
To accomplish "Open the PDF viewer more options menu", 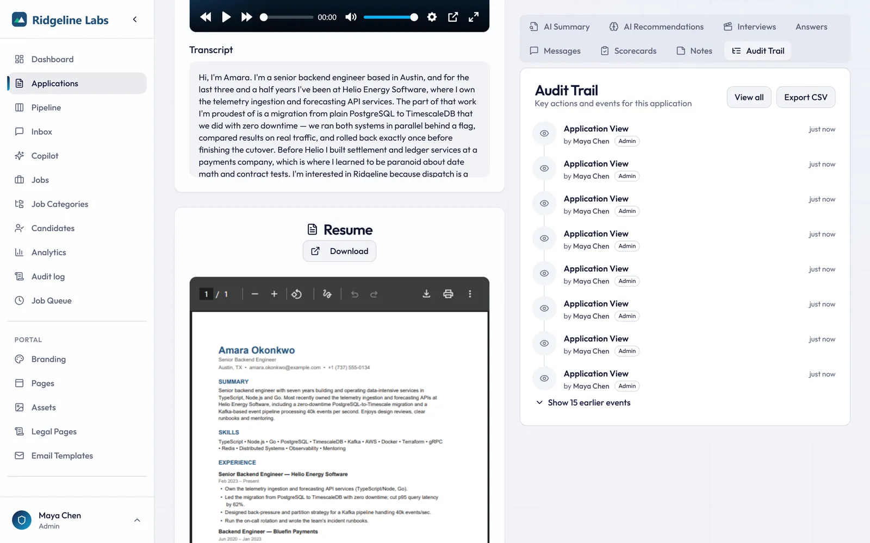I will [470, 294].
